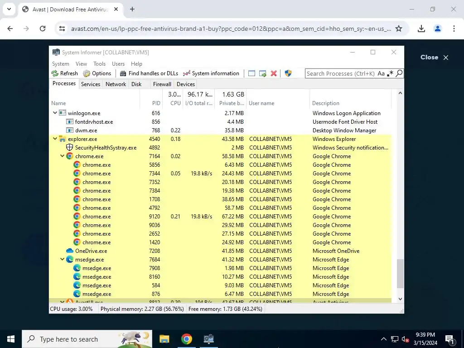Click the Search Processes input field
464x348 pixels.
341,73
